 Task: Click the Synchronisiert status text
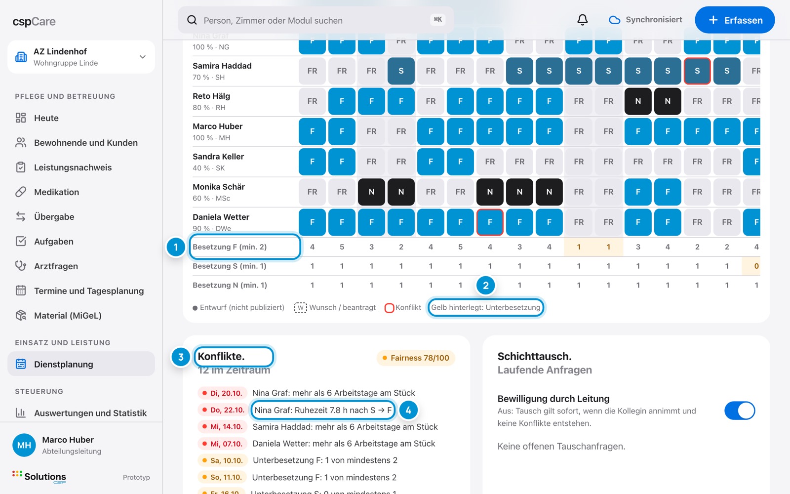(654, 20)
